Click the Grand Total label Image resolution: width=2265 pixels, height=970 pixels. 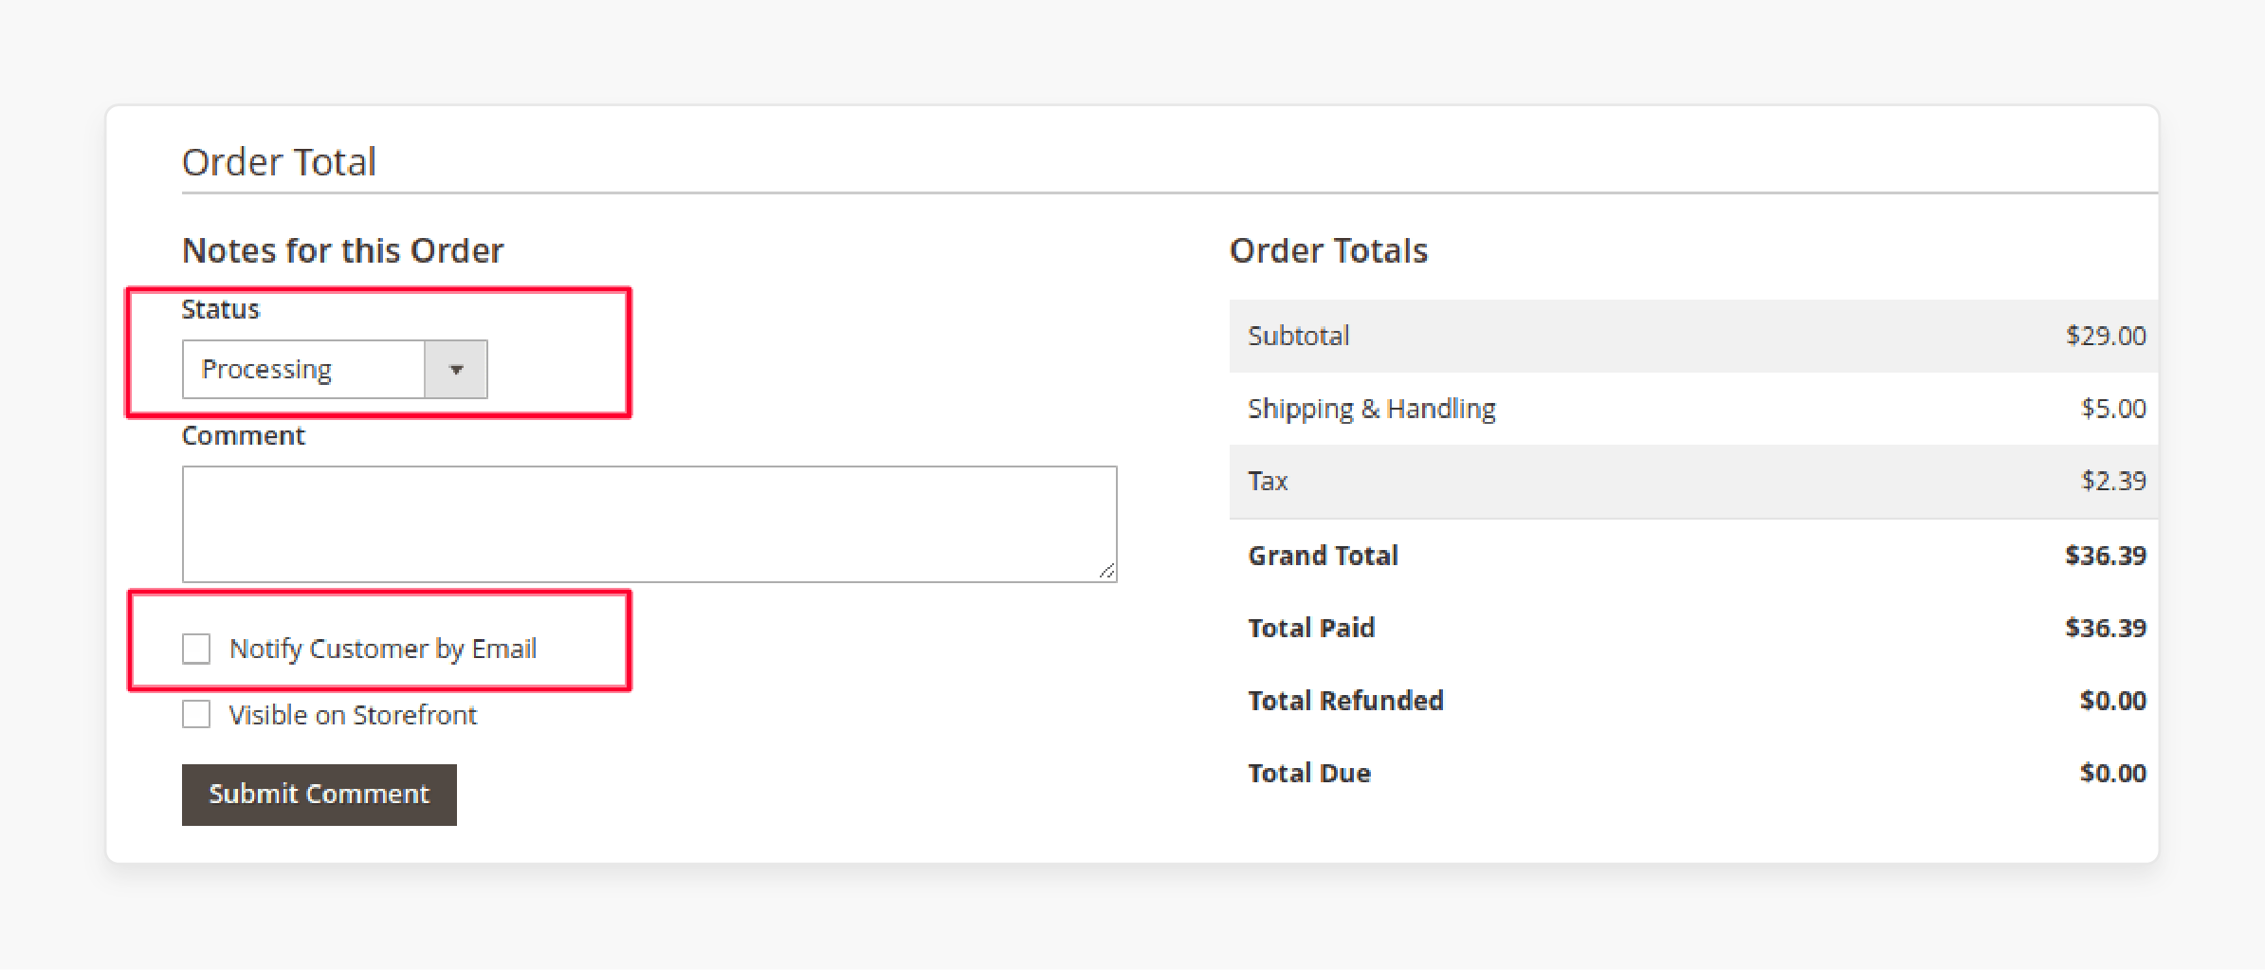tap(1323, 556)
